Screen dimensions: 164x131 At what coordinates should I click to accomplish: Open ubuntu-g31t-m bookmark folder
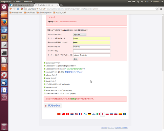(44, 12)
